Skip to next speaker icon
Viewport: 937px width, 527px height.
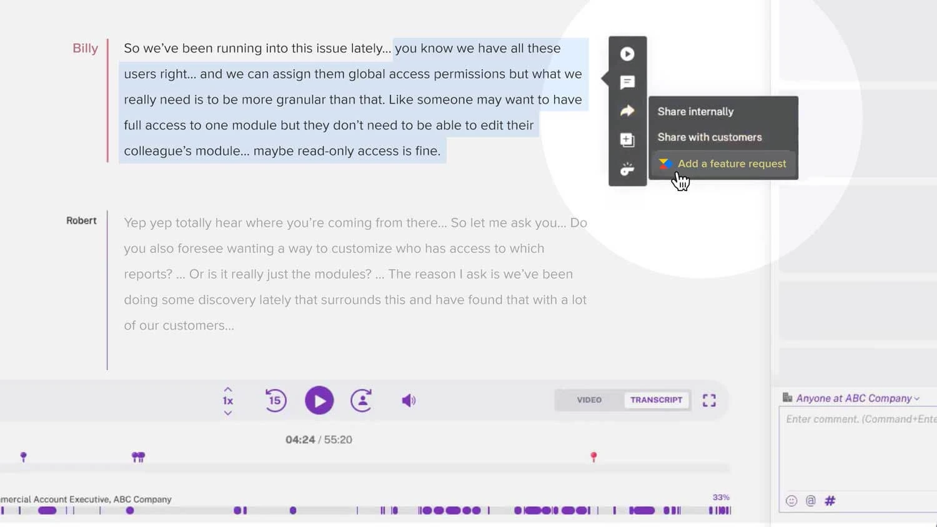click(x=362, y=400)
